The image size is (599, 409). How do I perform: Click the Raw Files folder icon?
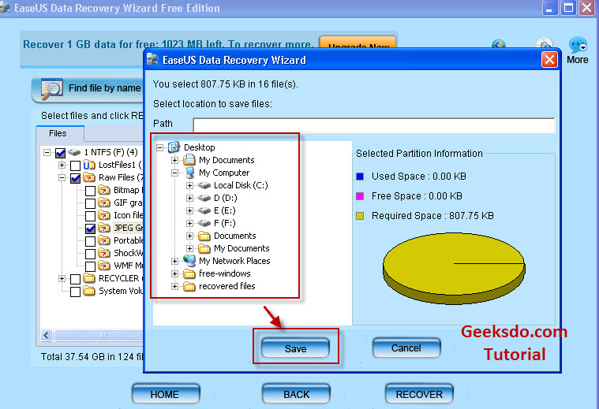click(89, 177)
